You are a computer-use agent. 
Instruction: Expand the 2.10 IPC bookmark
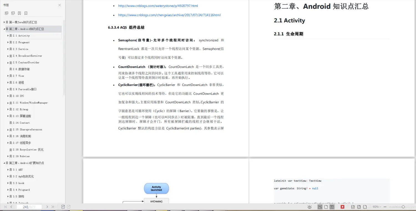8,96
